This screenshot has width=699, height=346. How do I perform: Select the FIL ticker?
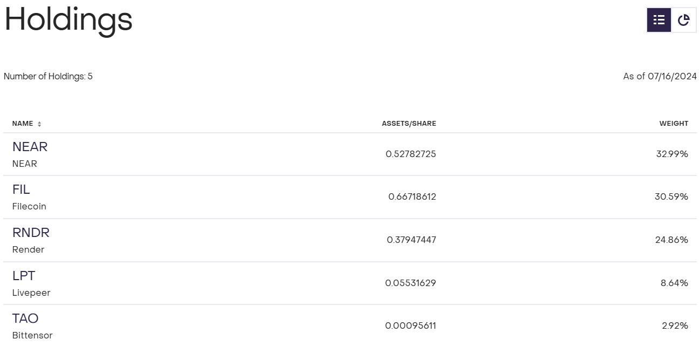point(21,189)
